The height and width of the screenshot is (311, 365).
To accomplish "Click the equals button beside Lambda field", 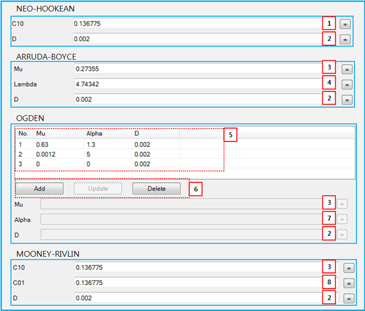I will [347, 85].
